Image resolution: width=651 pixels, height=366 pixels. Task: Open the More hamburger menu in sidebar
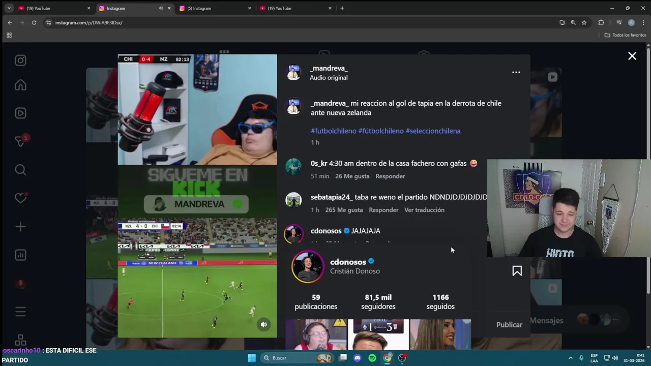pyautogui.click(x=20, y=312)
